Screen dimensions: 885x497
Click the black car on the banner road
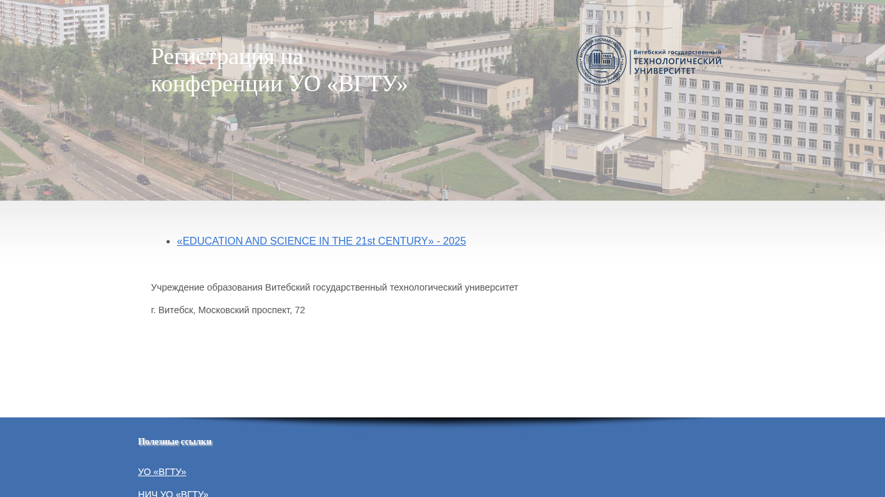click(x=143, y=179)
